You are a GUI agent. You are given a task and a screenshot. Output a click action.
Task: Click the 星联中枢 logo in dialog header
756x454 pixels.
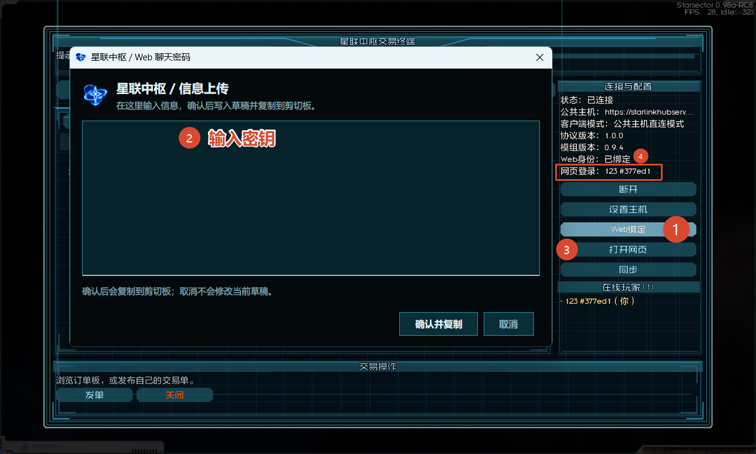click(x=95, y=95)
